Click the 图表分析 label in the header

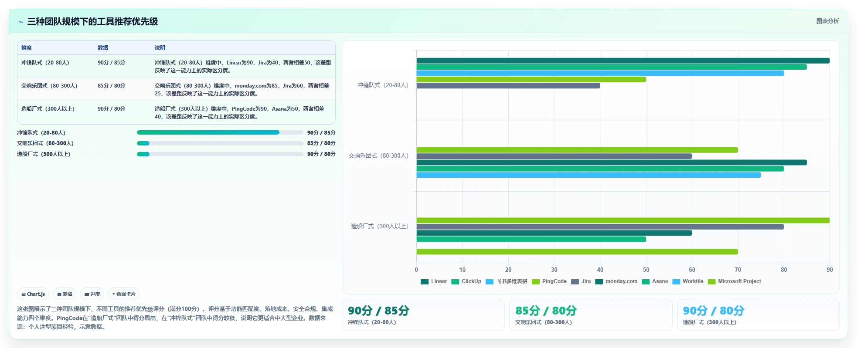[x=827, y=21]
